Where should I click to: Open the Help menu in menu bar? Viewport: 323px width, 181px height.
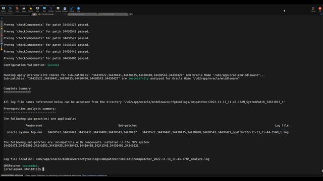tap(53, 6)
